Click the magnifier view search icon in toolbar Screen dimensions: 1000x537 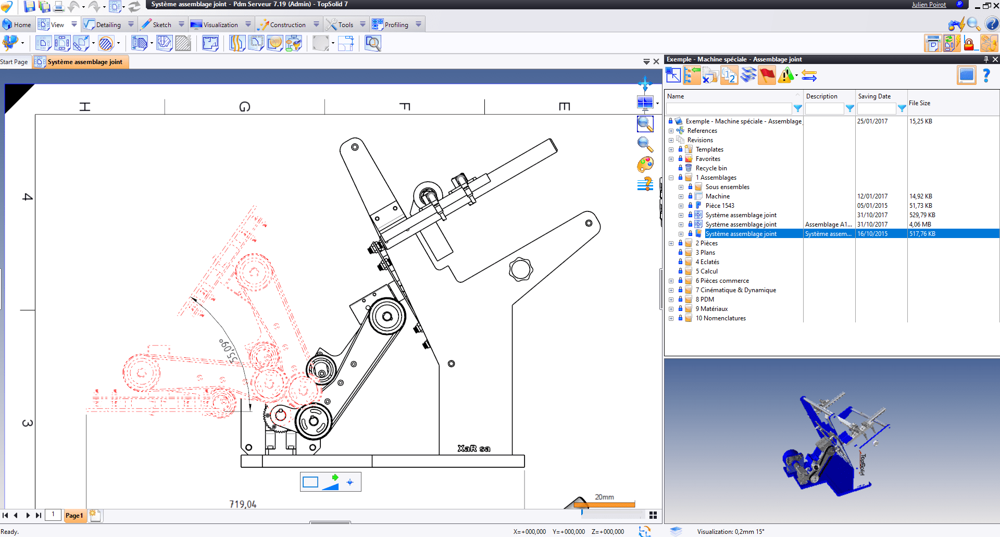tap(373, 43)
